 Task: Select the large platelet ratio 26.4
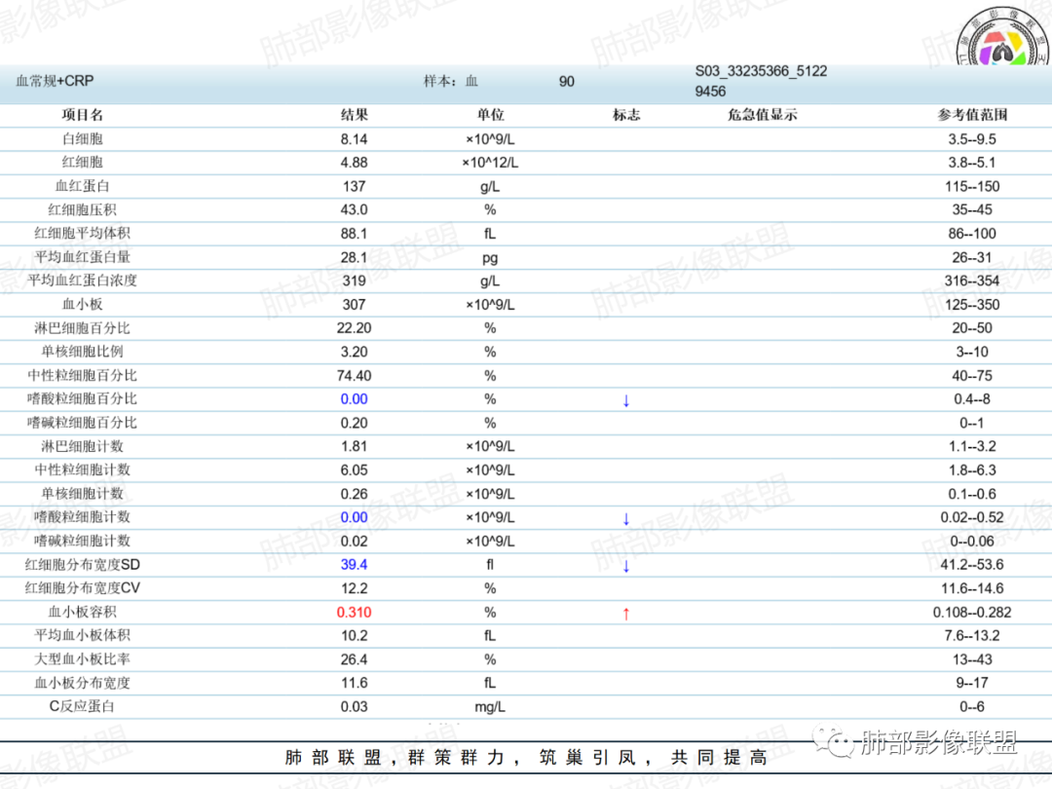click(x=355, y=659)
